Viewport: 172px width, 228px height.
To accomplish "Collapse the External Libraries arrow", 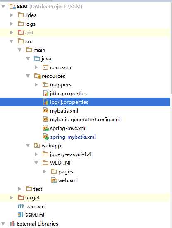I will [3, 224].
